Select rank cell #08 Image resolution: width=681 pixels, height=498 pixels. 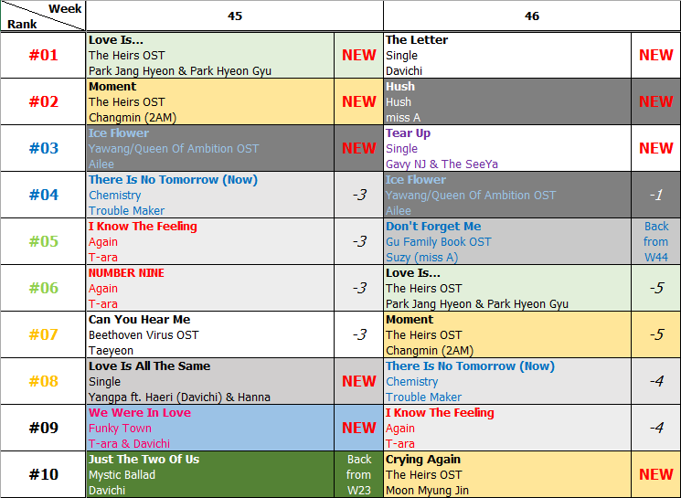(43, 381)
